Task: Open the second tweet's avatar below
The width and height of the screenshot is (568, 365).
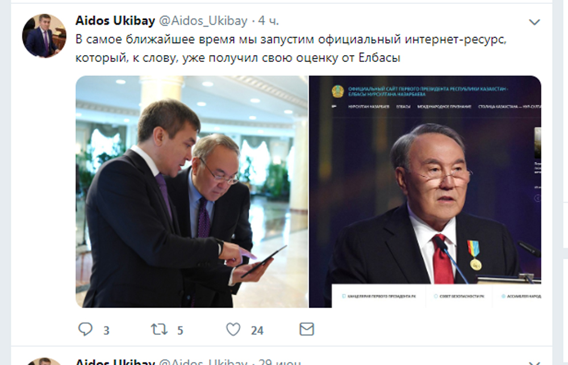Action: [x=44, y=362]
